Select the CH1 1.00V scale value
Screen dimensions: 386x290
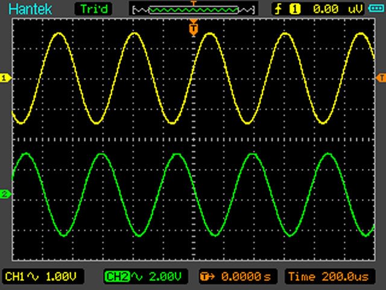click(61, 277)
